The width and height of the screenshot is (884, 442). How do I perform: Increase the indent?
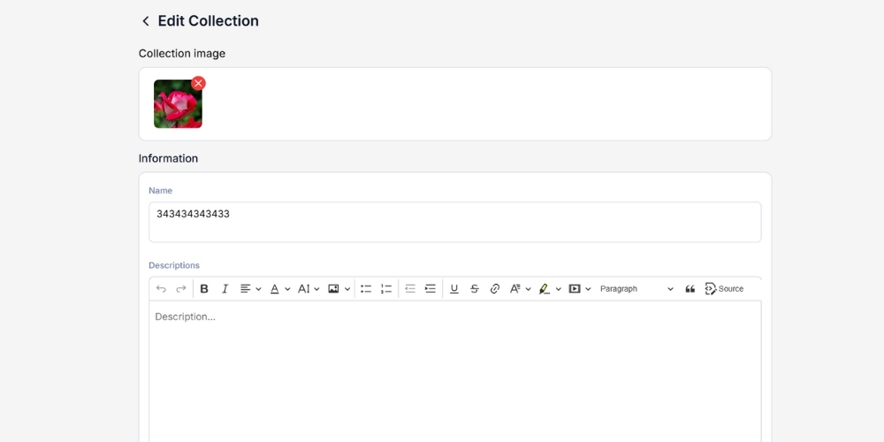tap(431, 289)
